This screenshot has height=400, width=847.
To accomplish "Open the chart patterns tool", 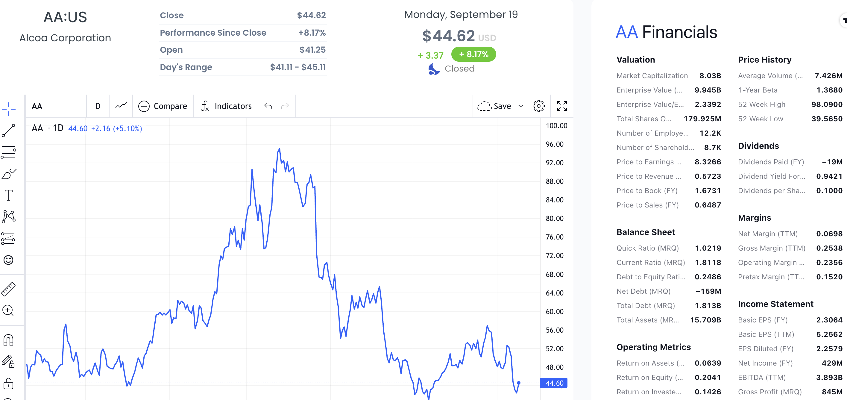I will tap(9, 216).
